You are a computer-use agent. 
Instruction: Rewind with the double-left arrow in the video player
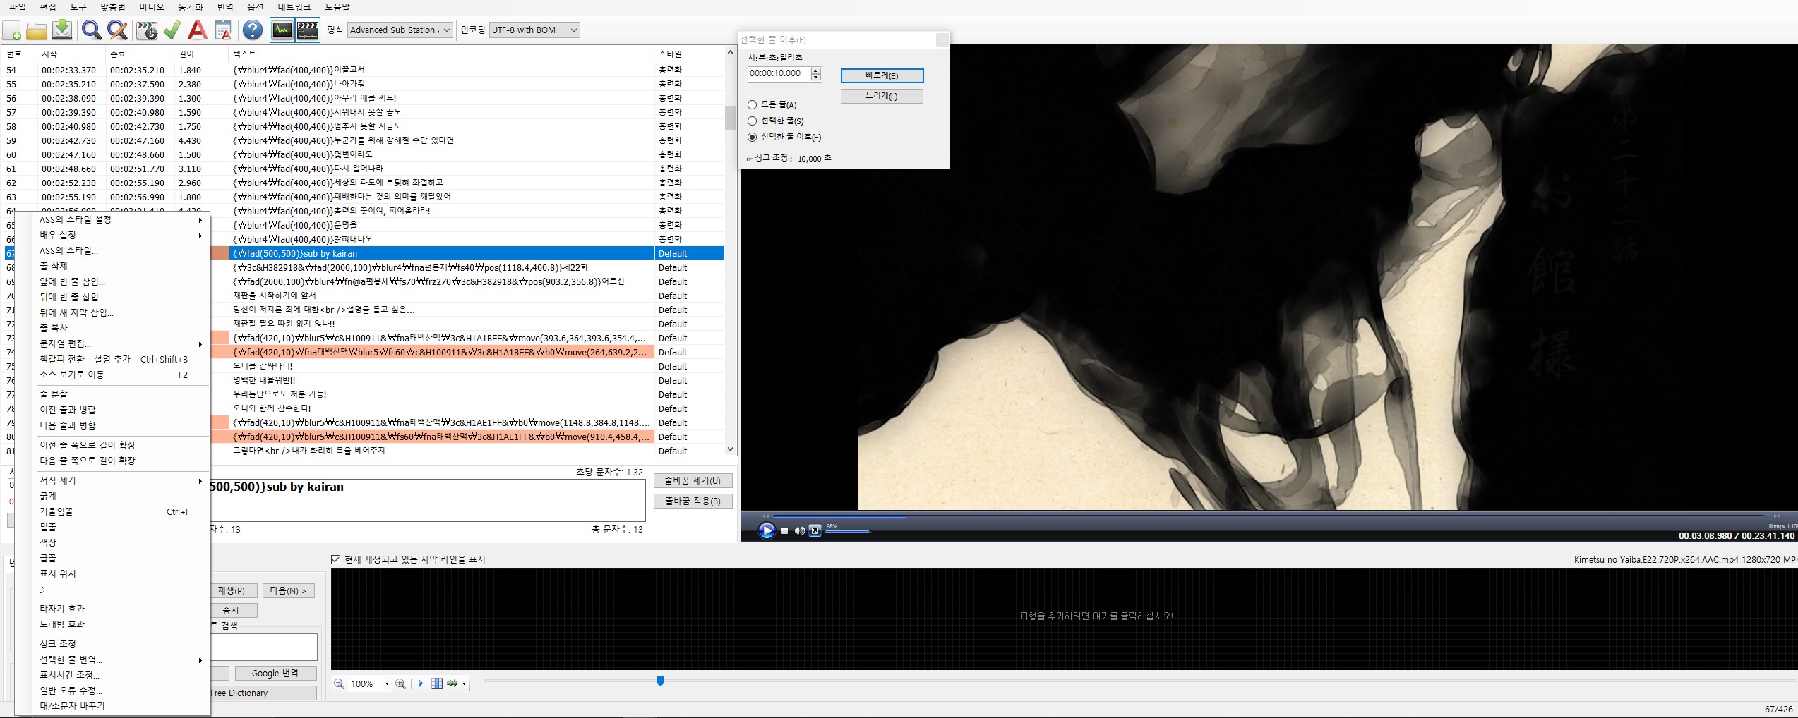click(766, 516)
